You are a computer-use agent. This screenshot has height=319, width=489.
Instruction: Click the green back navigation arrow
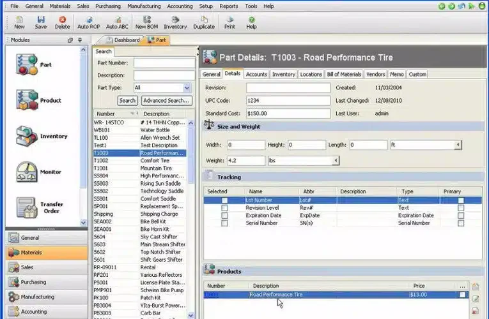coord(442,6)
